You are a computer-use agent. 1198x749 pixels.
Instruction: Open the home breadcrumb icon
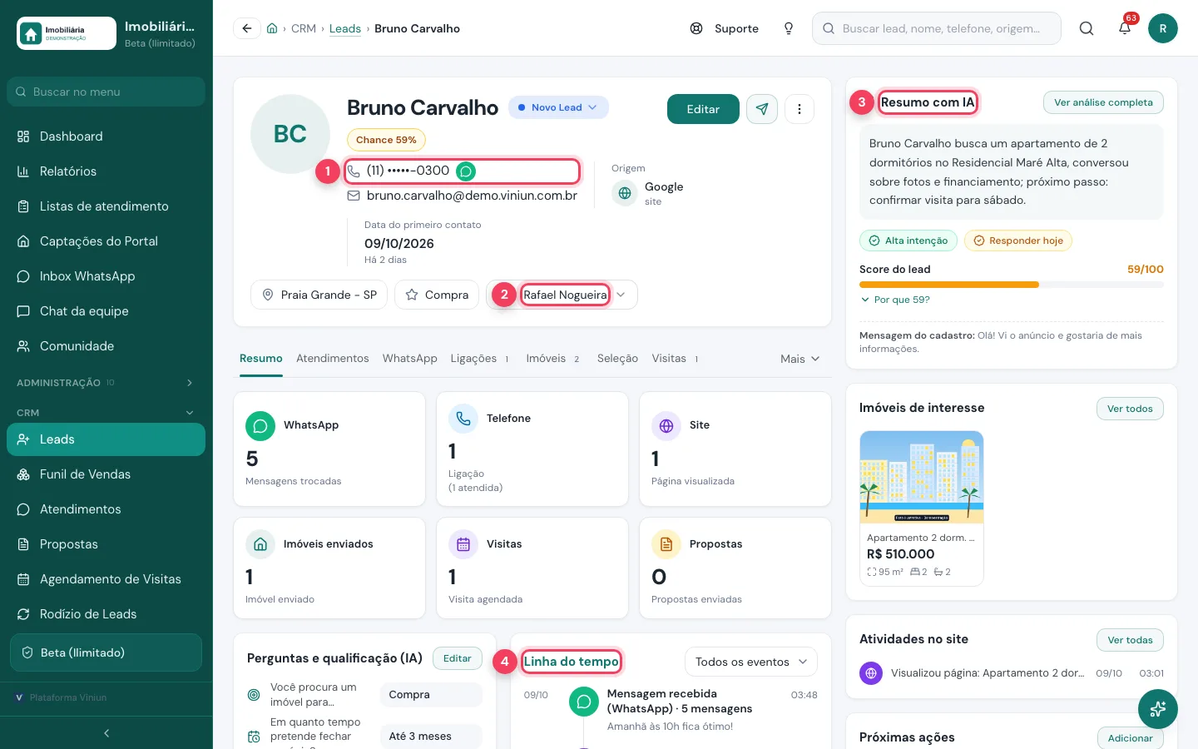click(272, 28)
